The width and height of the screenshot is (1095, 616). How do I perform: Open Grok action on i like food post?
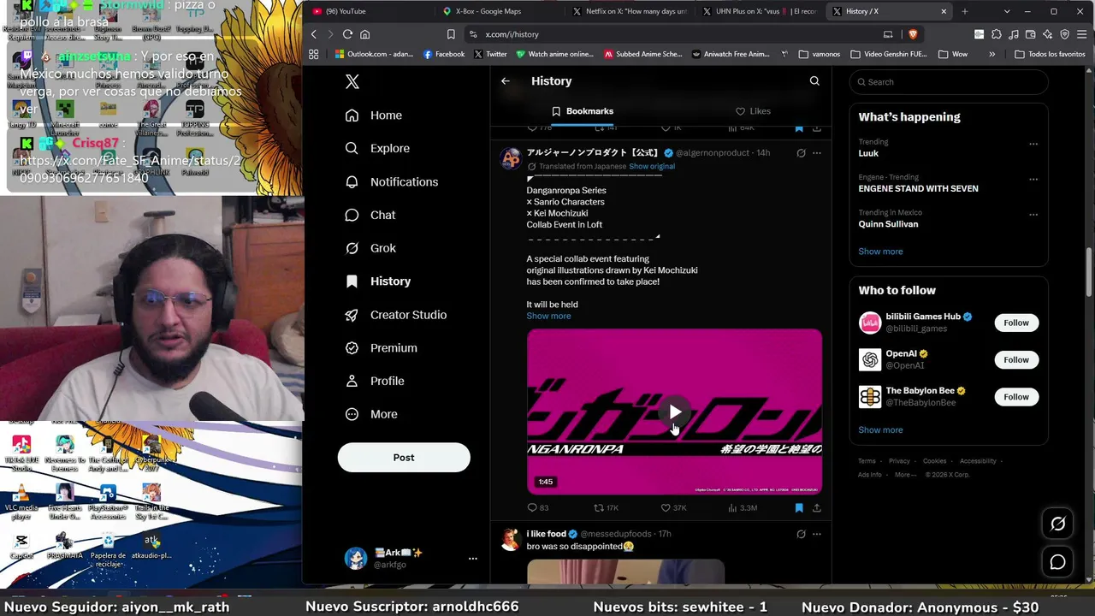801,534
